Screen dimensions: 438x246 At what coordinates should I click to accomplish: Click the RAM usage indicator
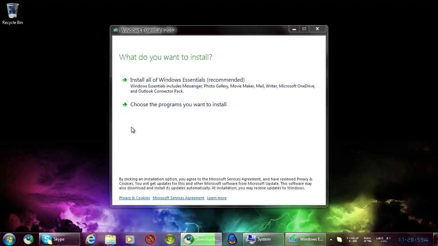[368, 240]
